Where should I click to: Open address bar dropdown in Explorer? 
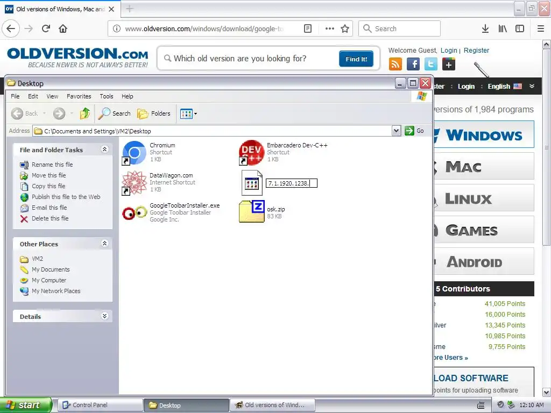point(396,131)
